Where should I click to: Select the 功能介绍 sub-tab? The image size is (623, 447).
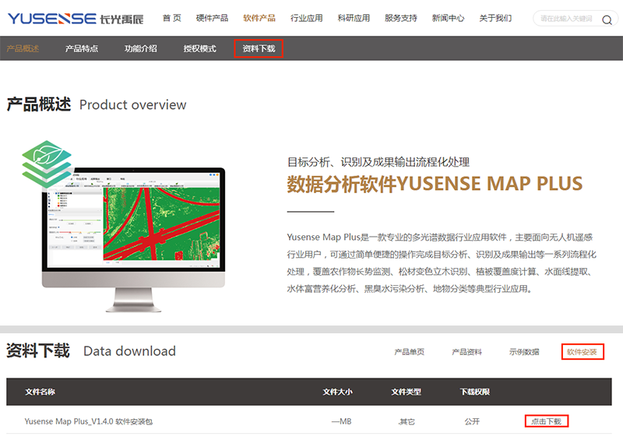click(x=140, y=49)
